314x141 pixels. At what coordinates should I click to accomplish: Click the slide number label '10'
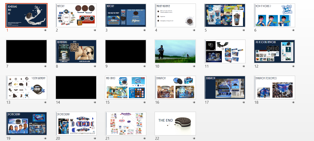(157, 66)
